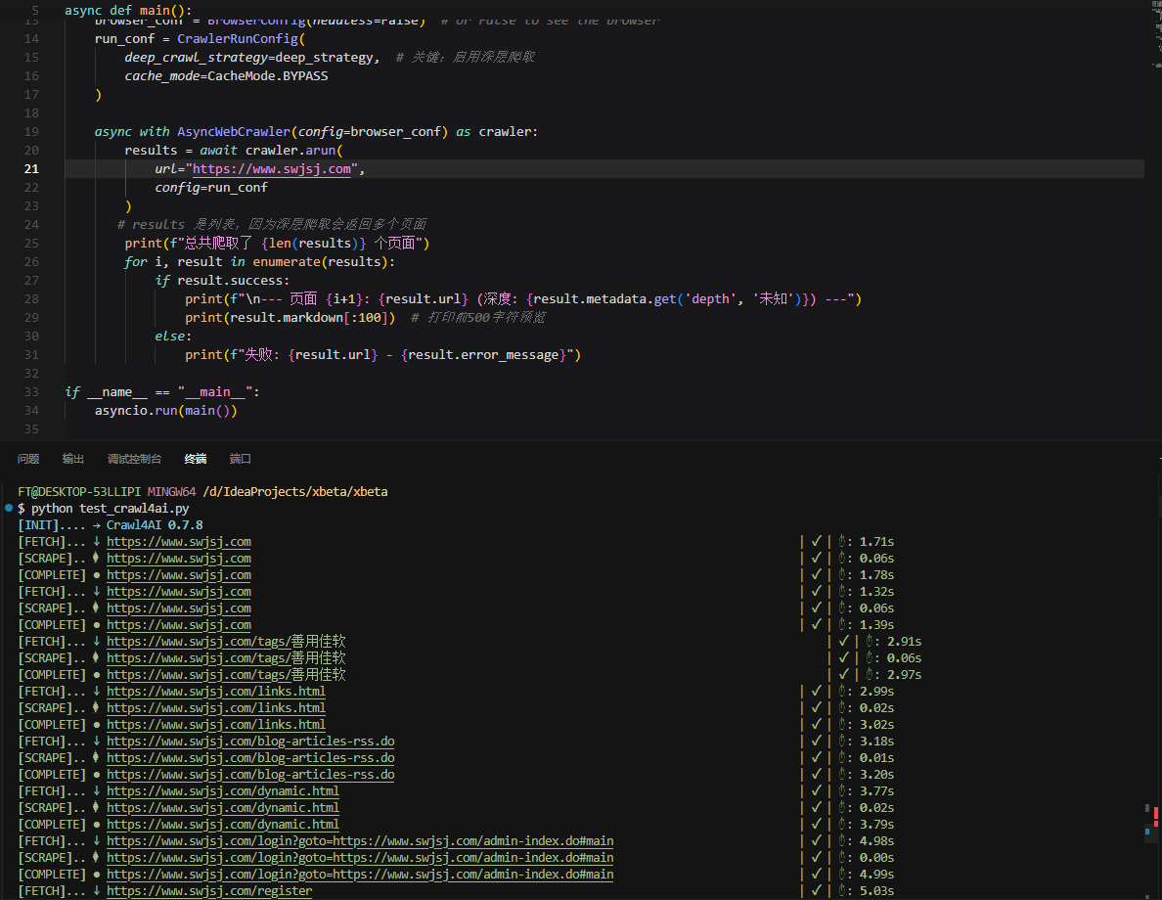The width and height of the screenshot is (1162, 900).
Task: Select the 终端 tab
Action: [195, 458]
